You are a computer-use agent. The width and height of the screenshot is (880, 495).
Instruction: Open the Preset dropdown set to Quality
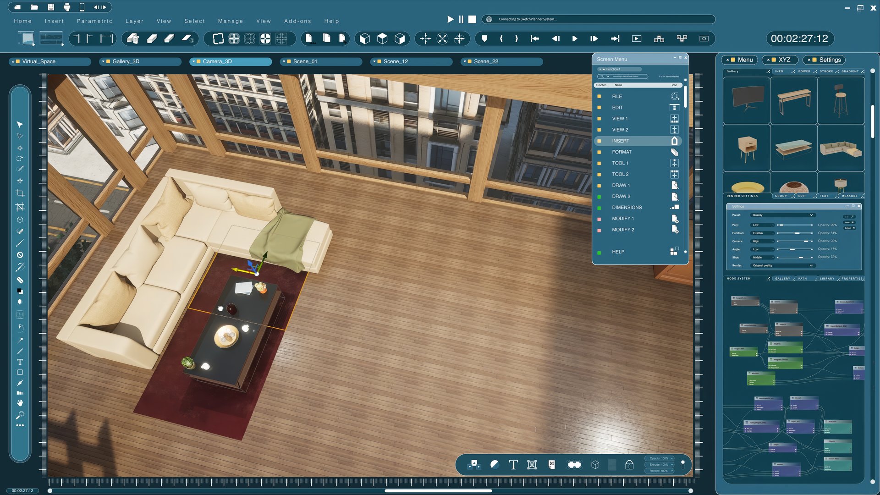[x=782, y=214]
